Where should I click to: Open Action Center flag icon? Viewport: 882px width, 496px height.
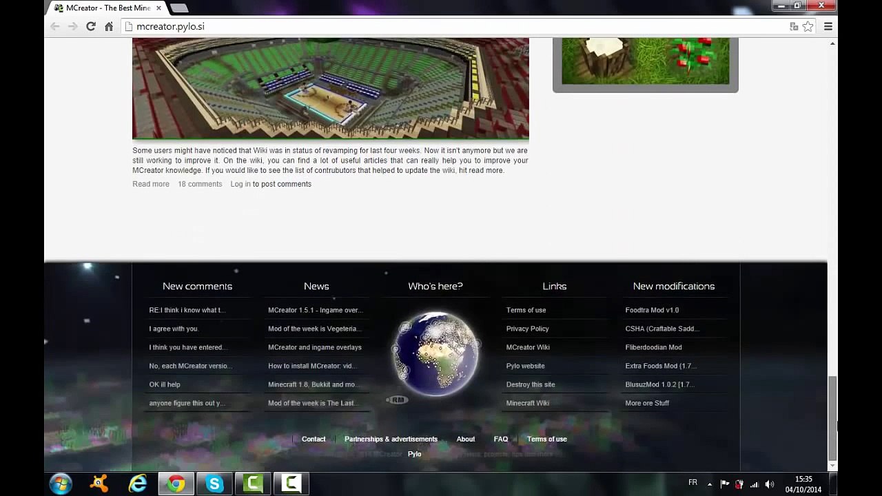click(725, 484)
